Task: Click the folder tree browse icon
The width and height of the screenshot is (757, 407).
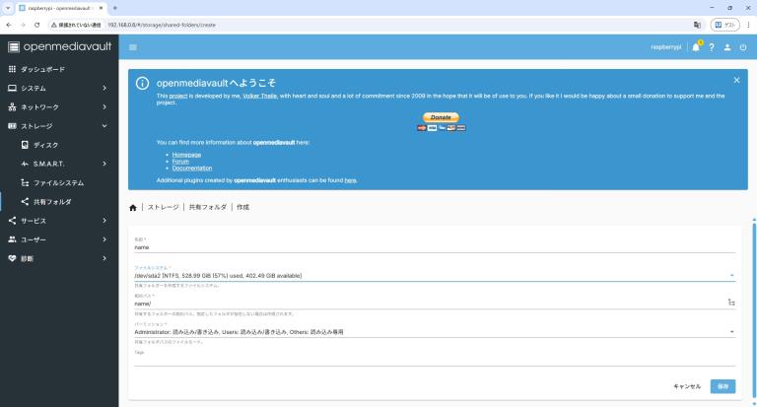Action: [731, 303]
